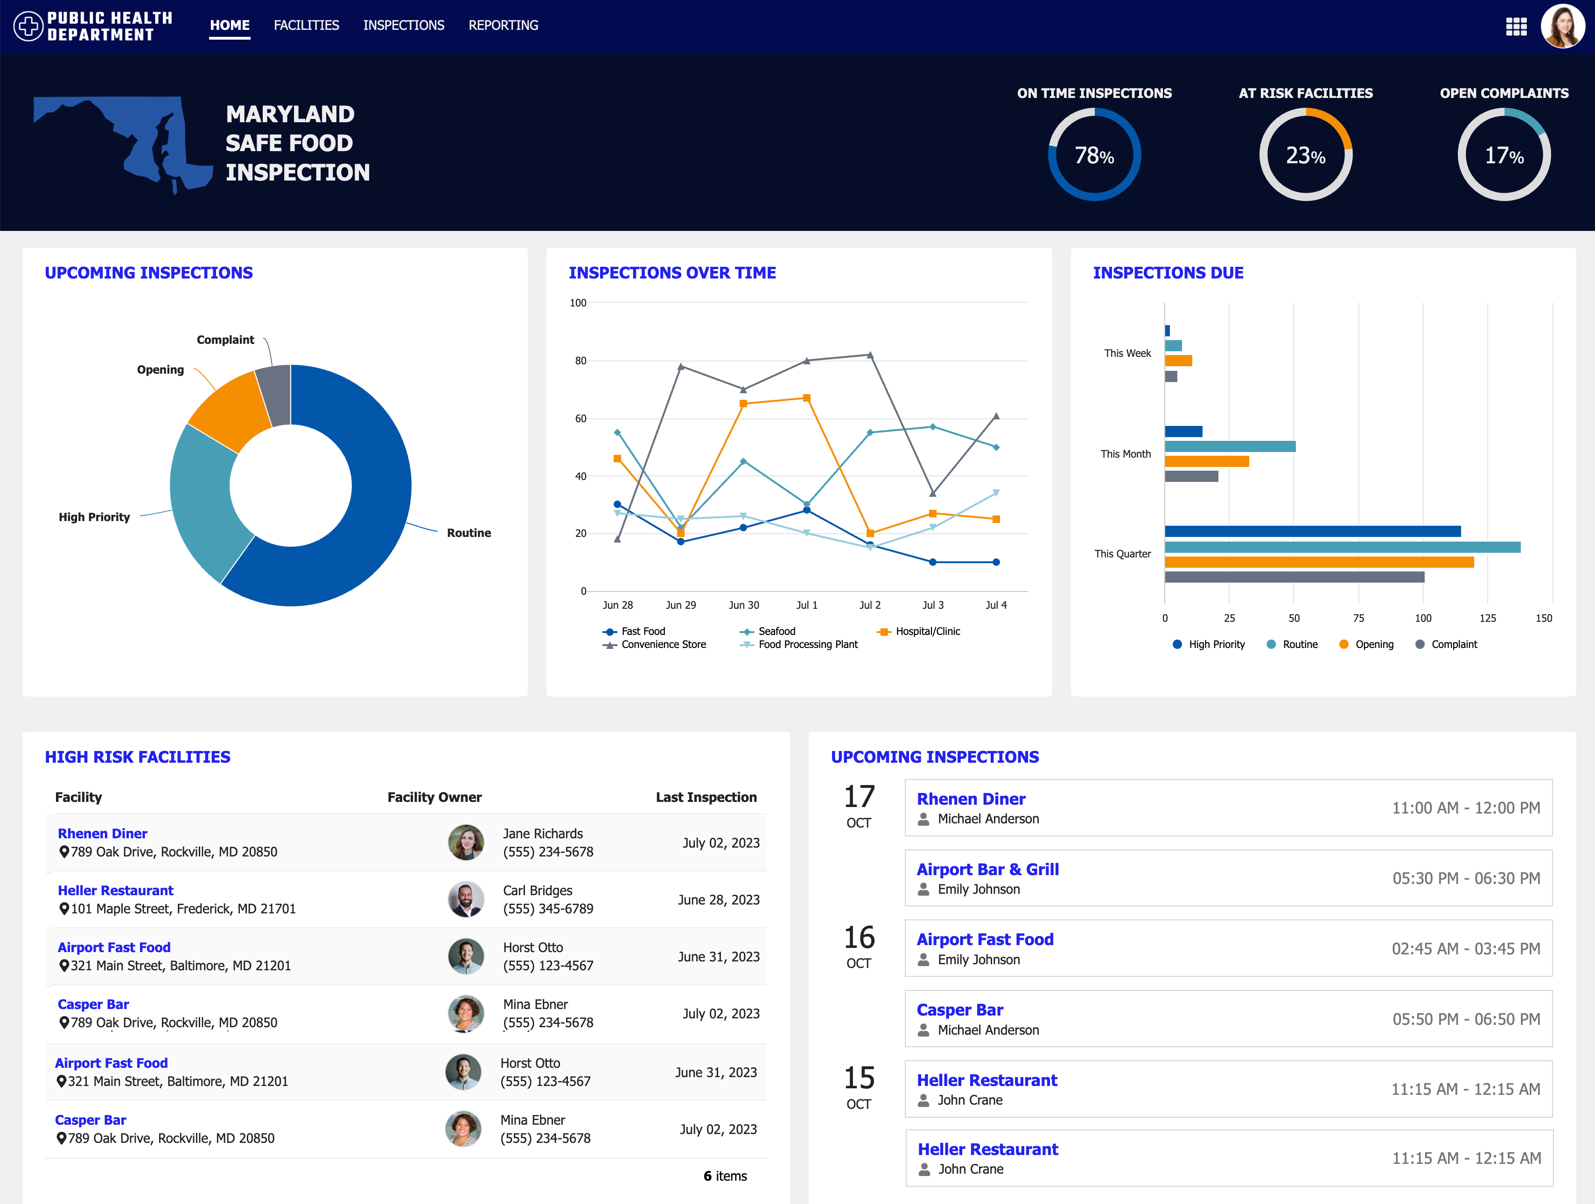Viewport: 1595px width, 1204px height.
Task: Open the user profile avatar
Action: coord(1562,26)
